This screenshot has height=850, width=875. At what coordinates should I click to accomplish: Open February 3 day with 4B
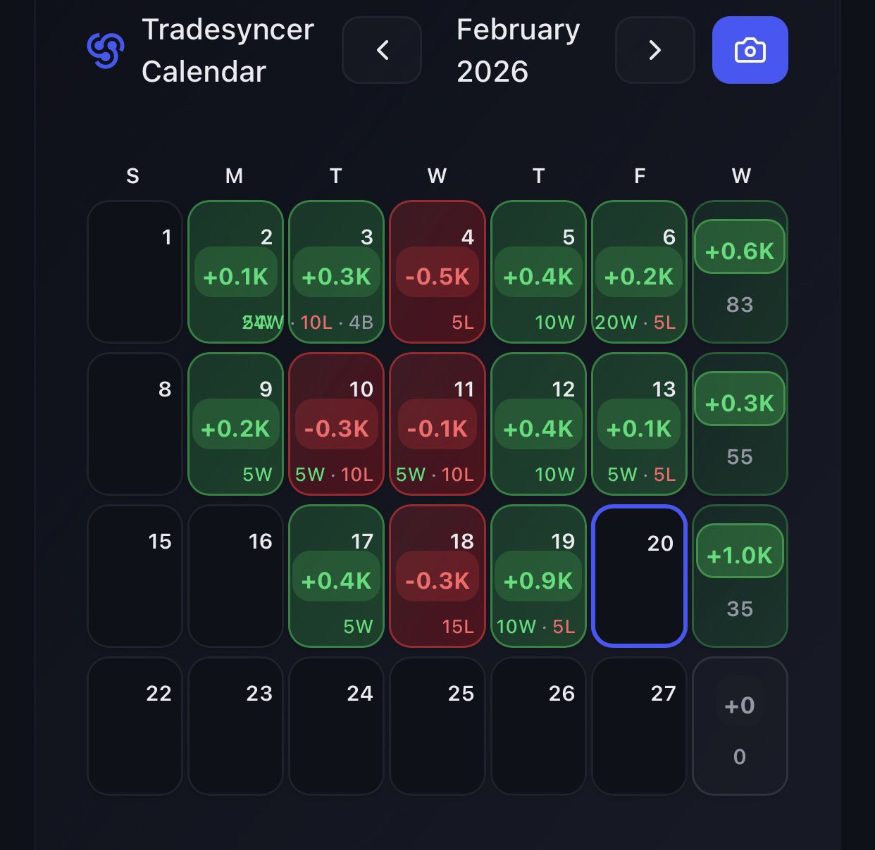(x=336, y=272)
